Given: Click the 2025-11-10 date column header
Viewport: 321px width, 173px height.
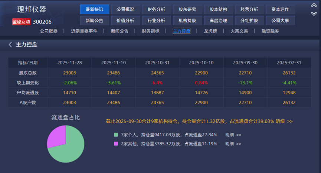Looking at the screenshot, I should tap(114, 63).
